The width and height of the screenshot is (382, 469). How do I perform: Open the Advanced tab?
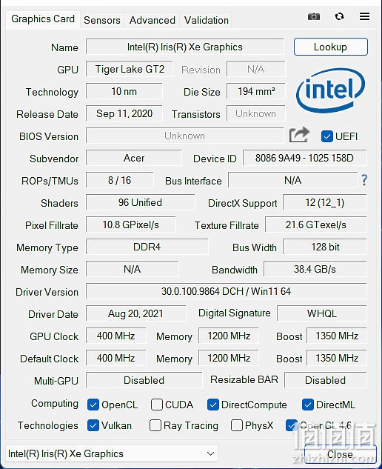click(x=153, y=20)
